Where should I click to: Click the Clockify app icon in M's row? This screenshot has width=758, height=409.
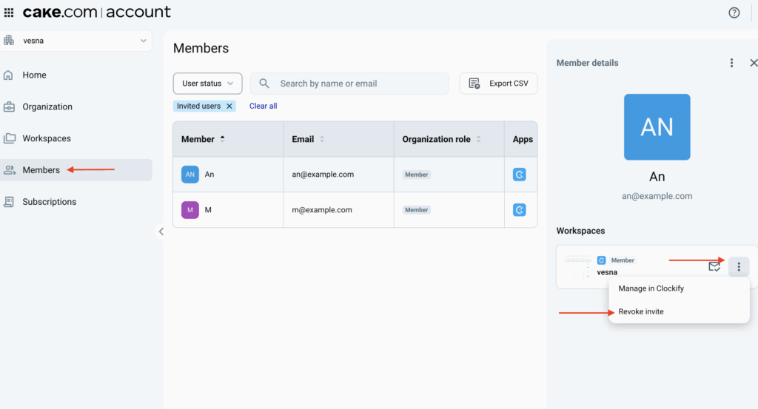coord(520,210)
